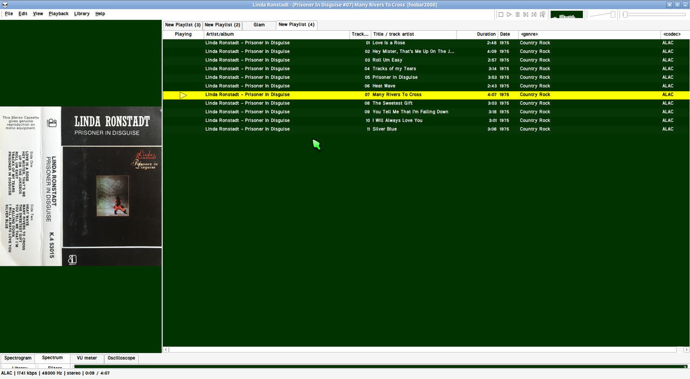Sort by the Track column header
690x379 pixels.
point(360,34)
